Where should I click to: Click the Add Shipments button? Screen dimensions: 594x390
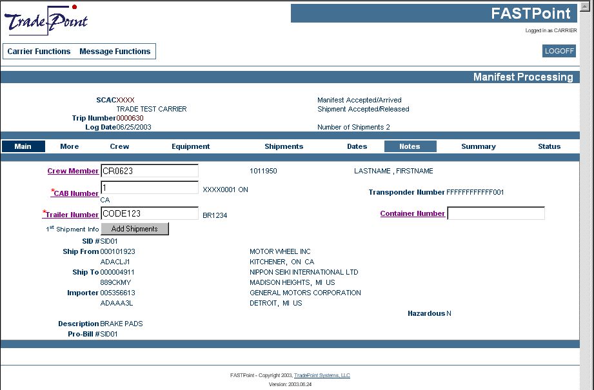tap(135, 229)
